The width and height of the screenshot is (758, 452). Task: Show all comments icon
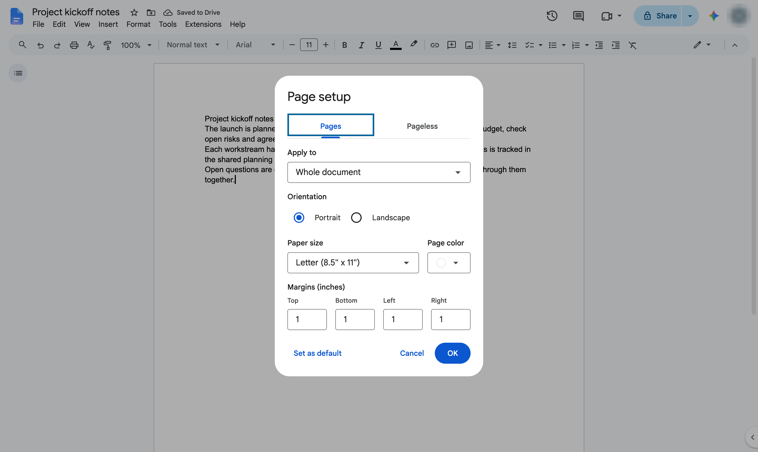[578, 16]
